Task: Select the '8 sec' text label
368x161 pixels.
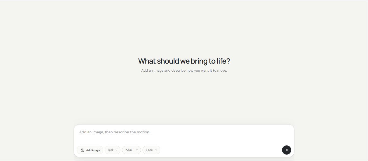Action: pos(149,150)
